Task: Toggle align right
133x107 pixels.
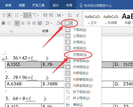Action: 28,23
